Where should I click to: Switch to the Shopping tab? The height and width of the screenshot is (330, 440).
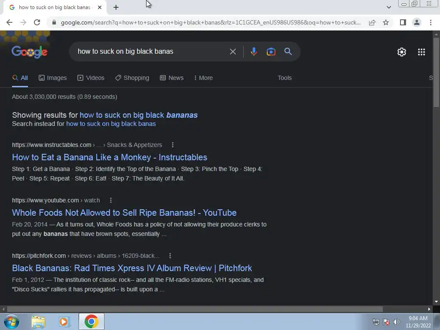pos(132,78)
